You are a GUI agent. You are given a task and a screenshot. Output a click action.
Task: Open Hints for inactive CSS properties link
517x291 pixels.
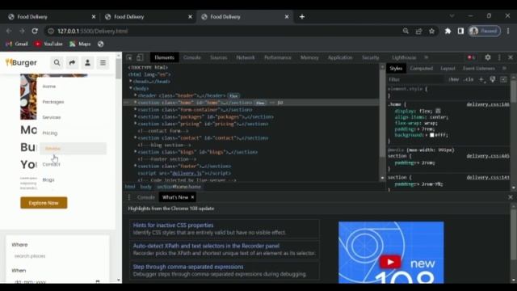[x=173, y=226]
